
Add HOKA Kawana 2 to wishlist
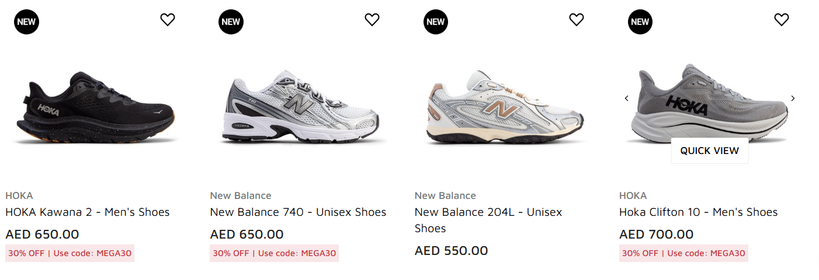click(x=168, y=20)
